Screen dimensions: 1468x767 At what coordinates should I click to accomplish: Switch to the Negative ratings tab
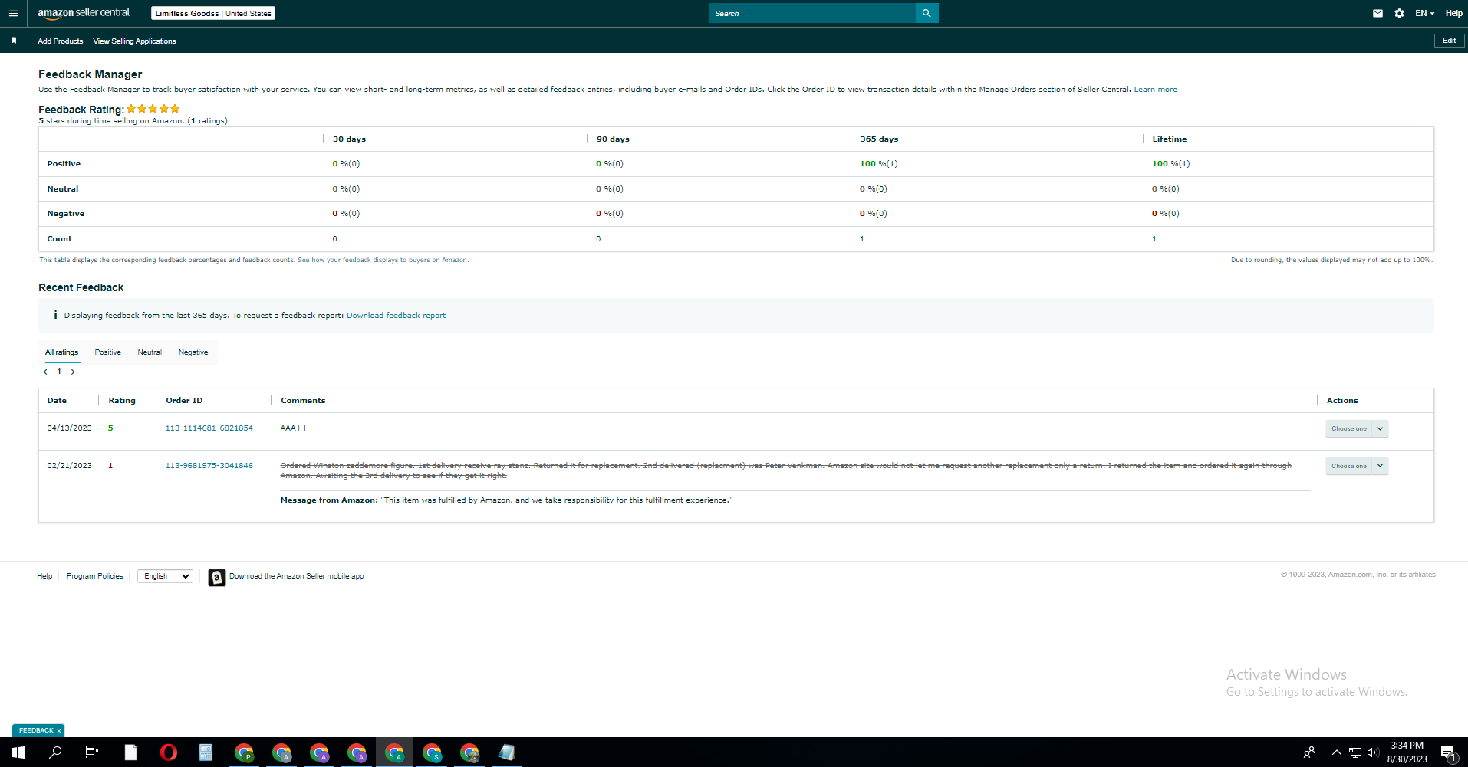coord(193,352)
